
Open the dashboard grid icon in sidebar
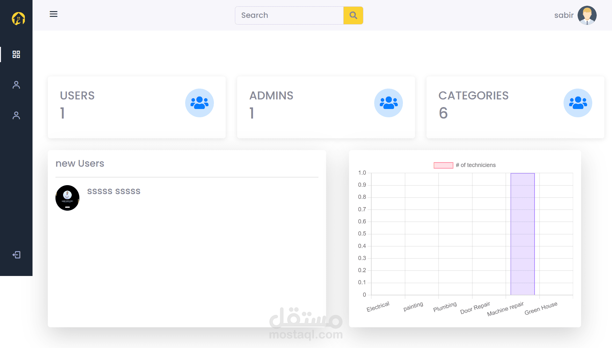[16, 54]
